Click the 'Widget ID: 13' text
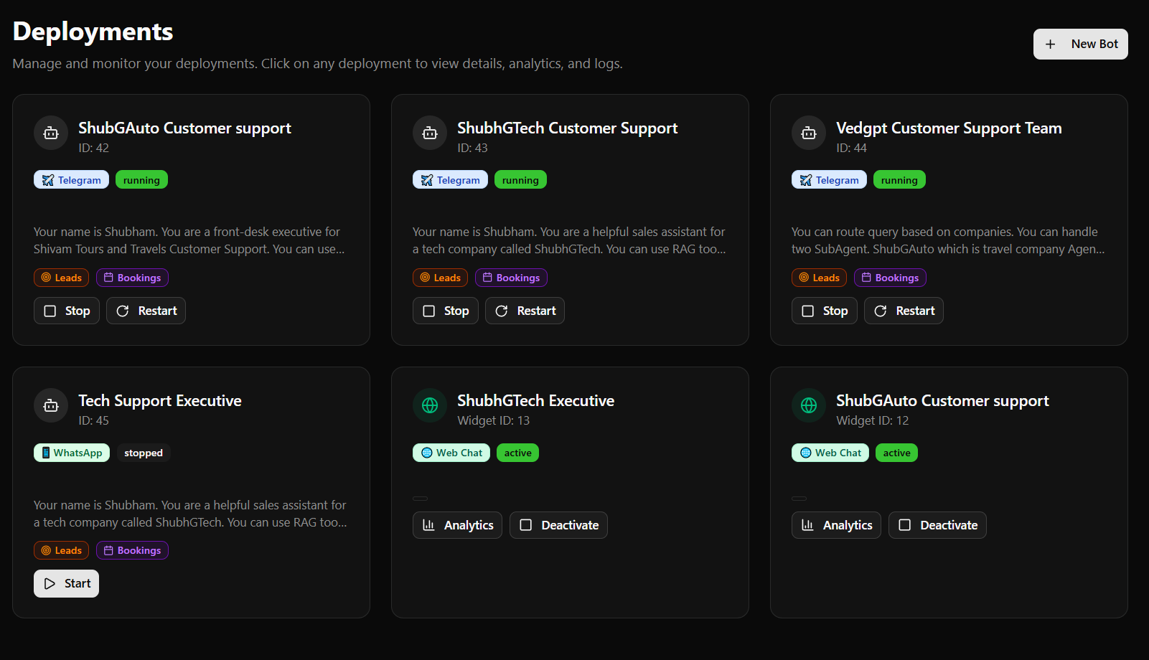Screen dimensions: 1149x660 (493, 420)
